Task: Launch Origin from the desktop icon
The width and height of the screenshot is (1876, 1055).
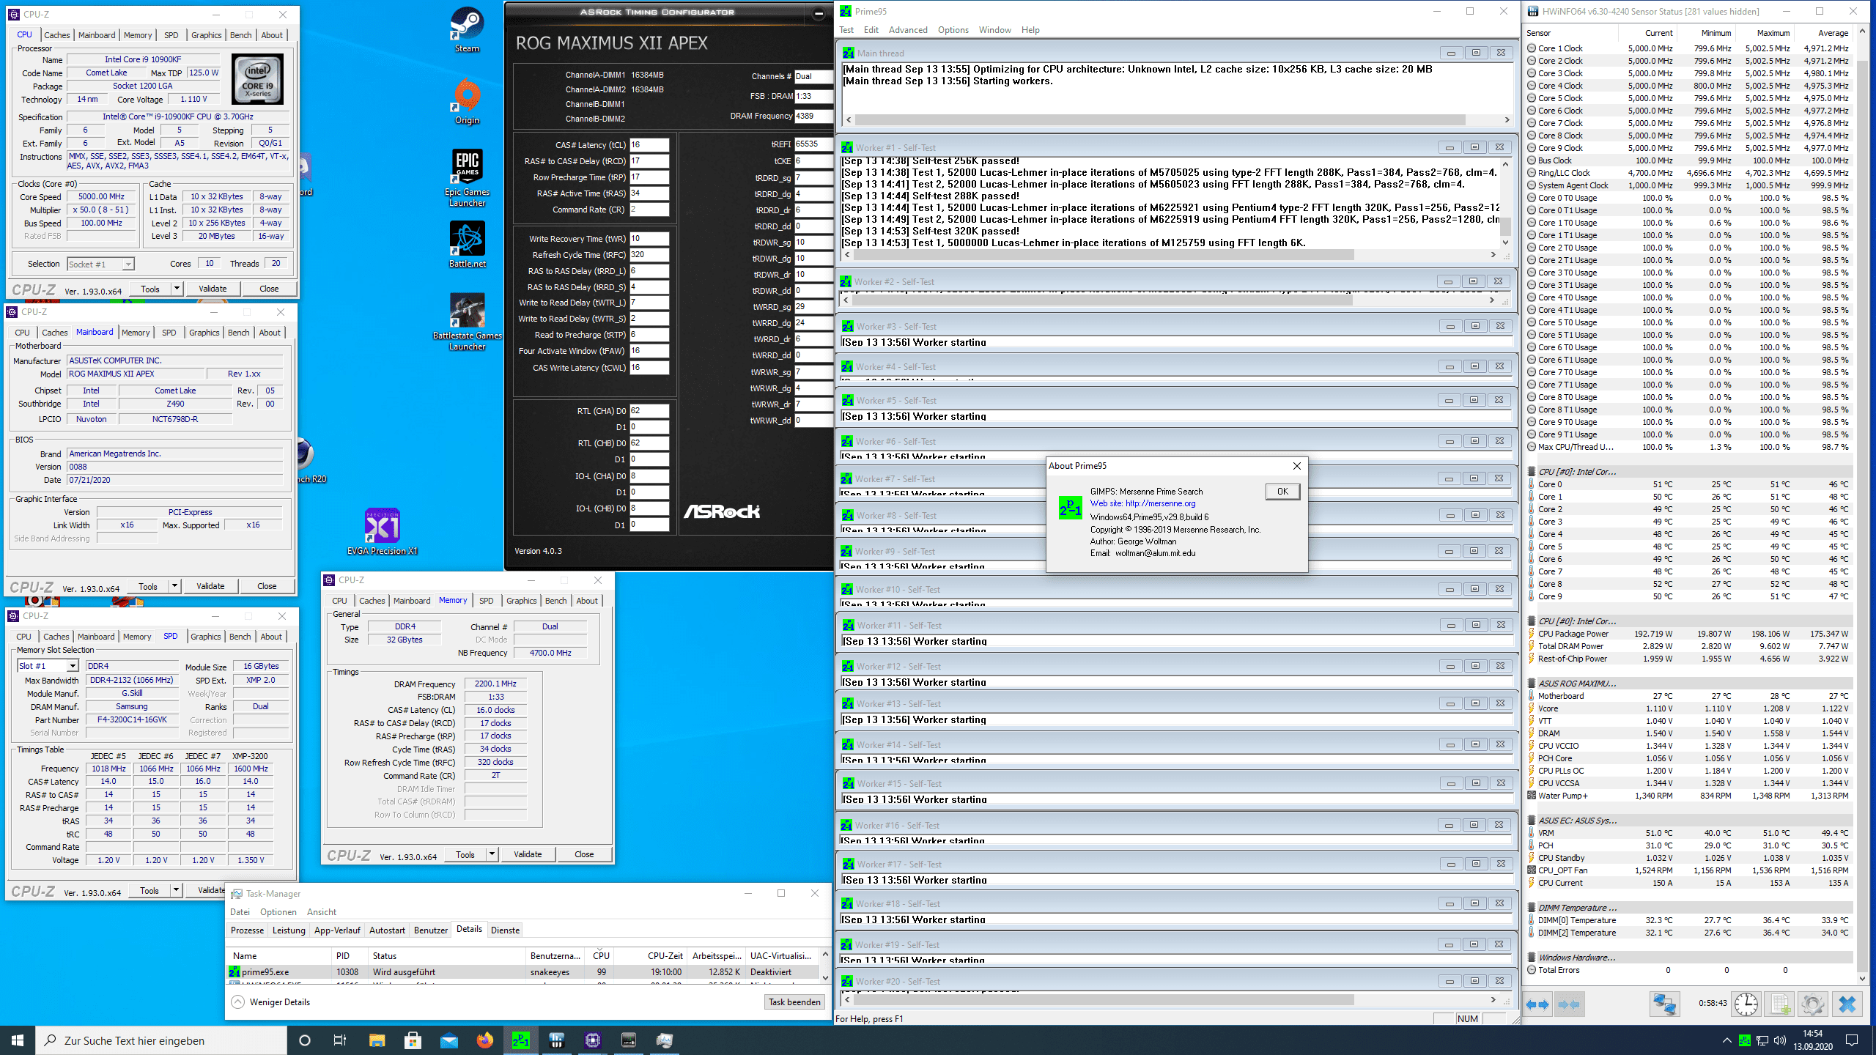Action: pos(467,102)
